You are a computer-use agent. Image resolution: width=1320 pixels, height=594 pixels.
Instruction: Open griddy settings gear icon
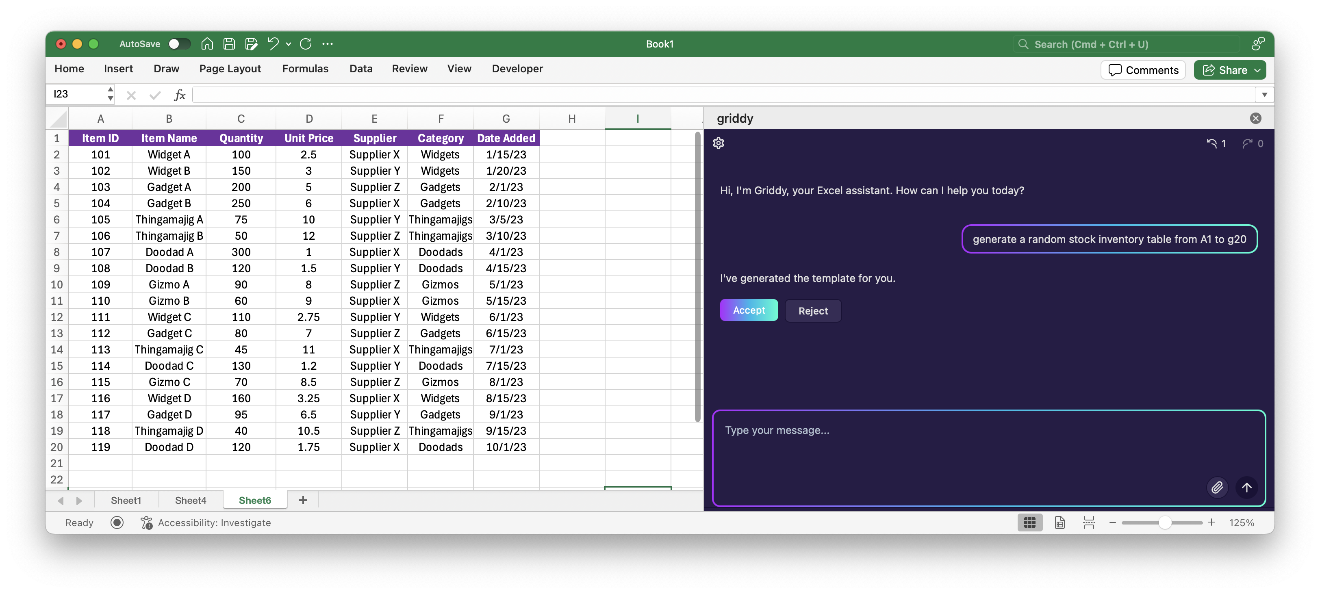pos(719,143)
